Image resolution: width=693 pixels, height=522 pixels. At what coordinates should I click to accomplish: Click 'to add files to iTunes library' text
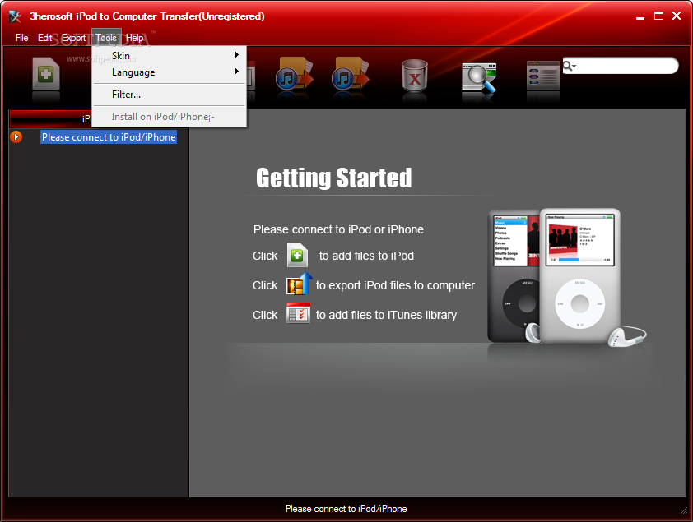pyautogui.click(x=386, y=315)
